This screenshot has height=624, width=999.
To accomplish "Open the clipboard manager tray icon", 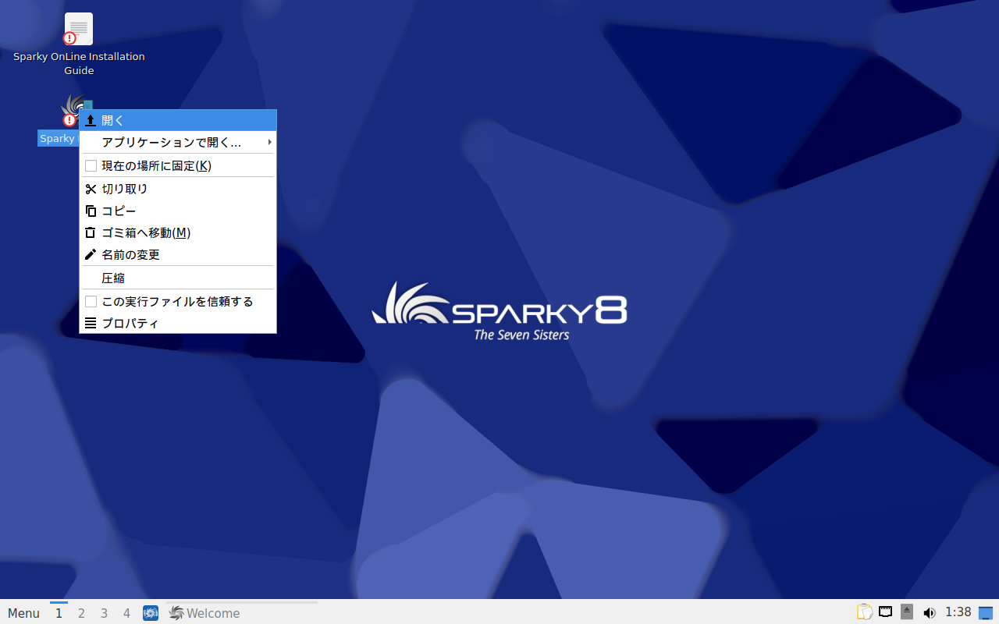I will pos(865,612).
